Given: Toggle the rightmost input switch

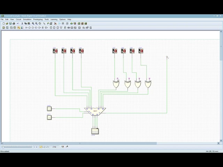Looking at the screenshot, I should [141, 51].
